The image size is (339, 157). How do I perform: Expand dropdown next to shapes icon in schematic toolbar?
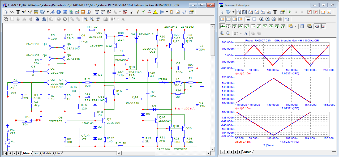tap(48, 12)
